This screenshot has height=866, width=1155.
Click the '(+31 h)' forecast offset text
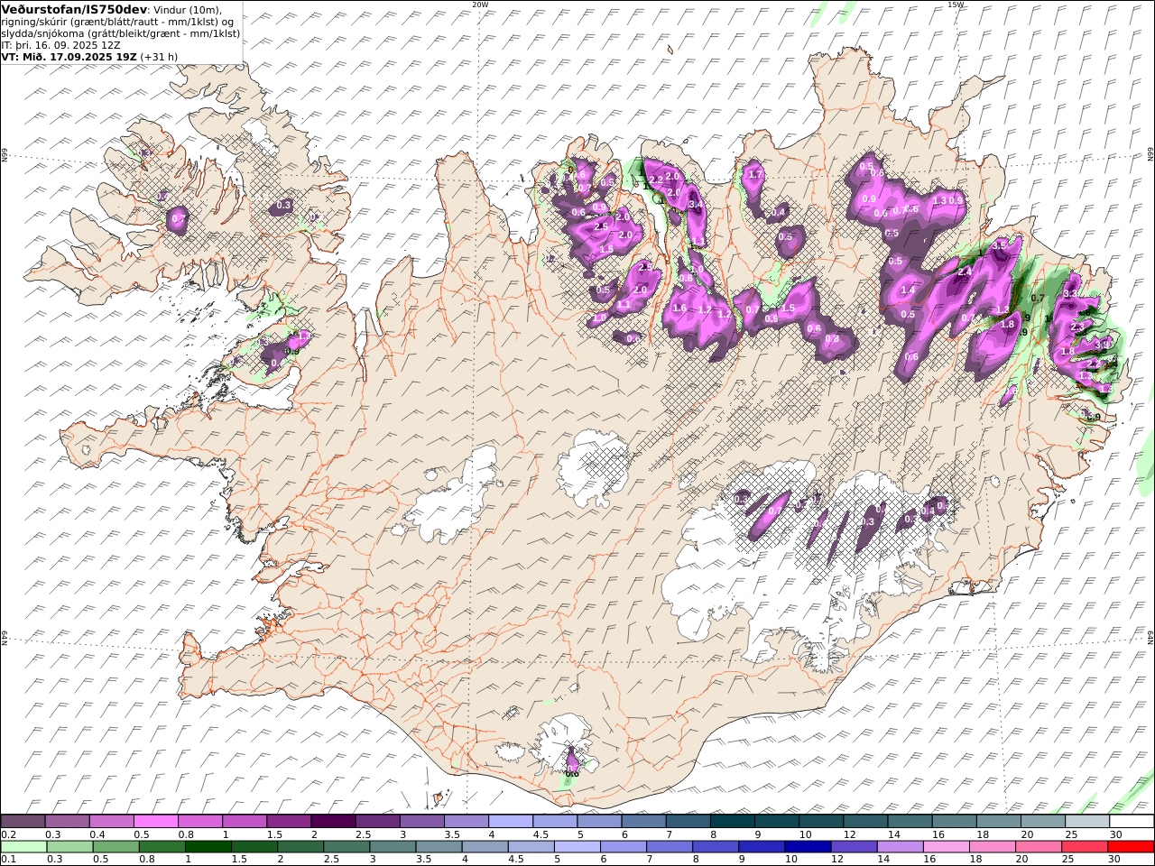(159, 56)
